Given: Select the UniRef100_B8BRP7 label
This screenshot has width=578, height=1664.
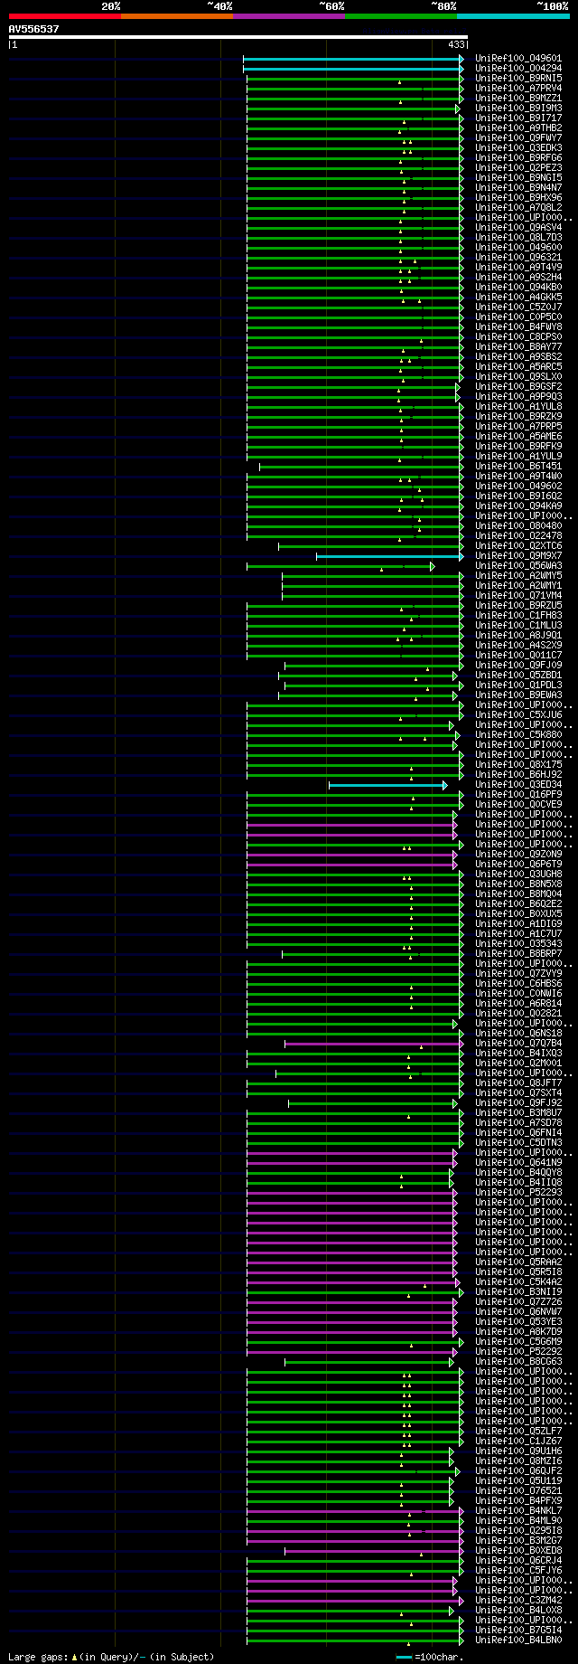Looking at the screenshot, I should [x=518, y=954].
